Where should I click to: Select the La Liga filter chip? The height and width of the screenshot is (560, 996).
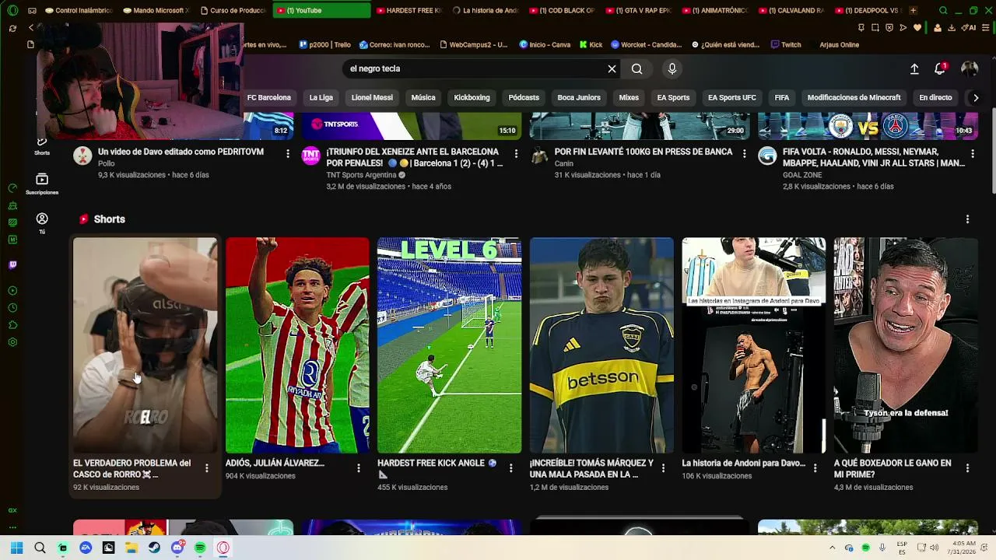point(321,97)
